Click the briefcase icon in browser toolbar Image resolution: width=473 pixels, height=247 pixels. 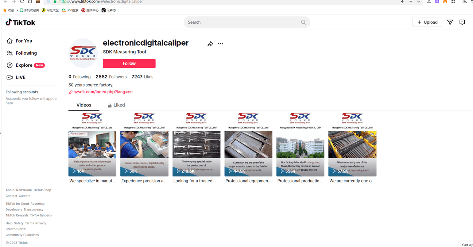tap(38, 2)
